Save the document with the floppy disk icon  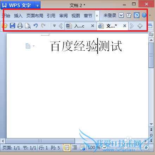pyautogui.click(x=12, y=26)
